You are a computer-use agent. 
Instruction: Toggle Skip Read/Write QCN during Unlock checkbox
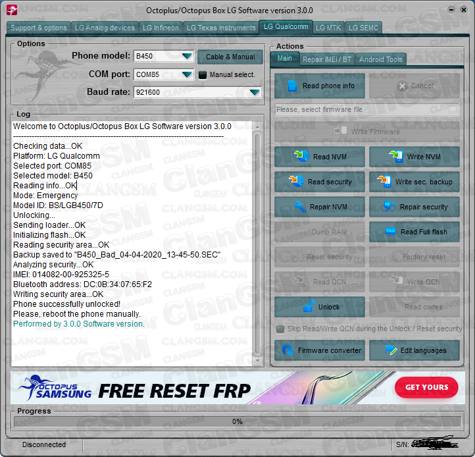[x=280, y=329]
